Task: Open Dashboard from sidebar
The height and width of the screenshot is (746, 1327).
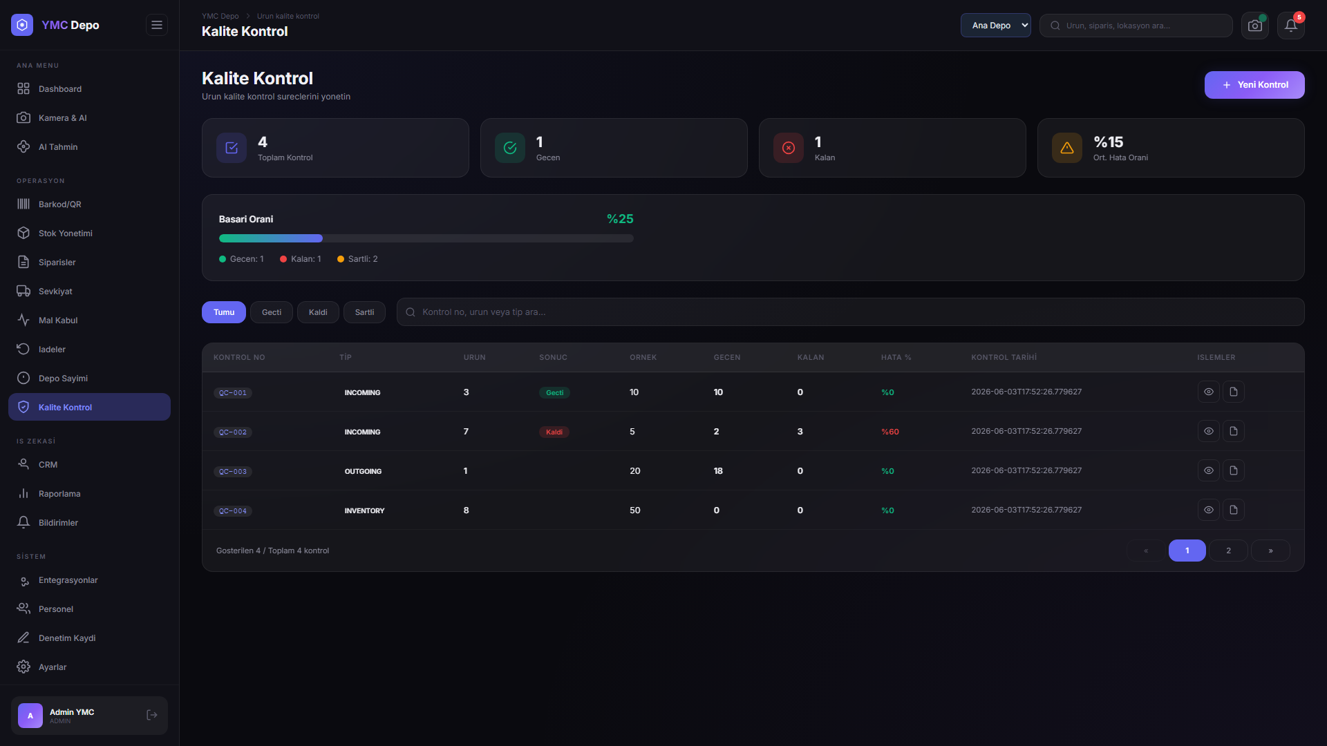Action: click(x=89, y=89)
